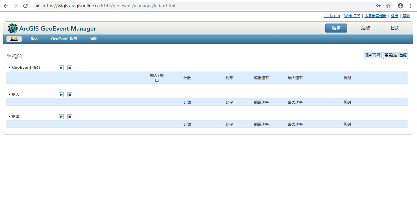Stop all inputs using the stop icon
The image size is (417, 199).
(x=69, y=94)
